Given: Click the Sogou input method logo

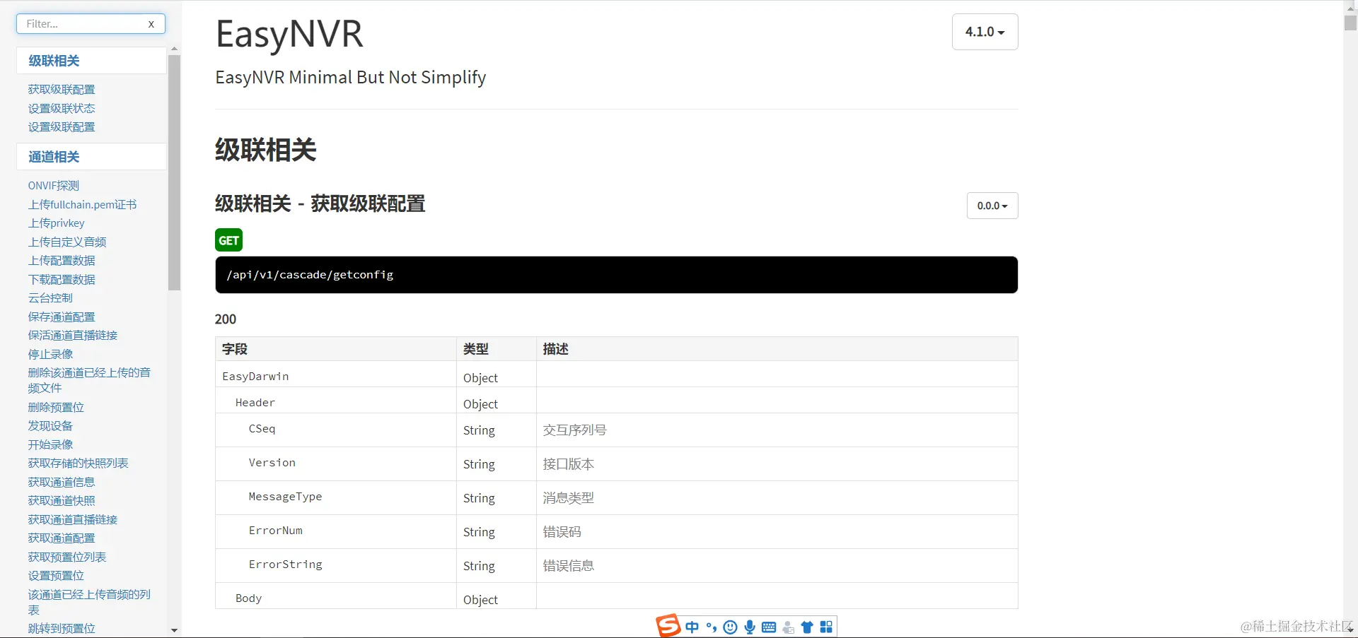Looking at the screenshot, I should click(668, 625).
